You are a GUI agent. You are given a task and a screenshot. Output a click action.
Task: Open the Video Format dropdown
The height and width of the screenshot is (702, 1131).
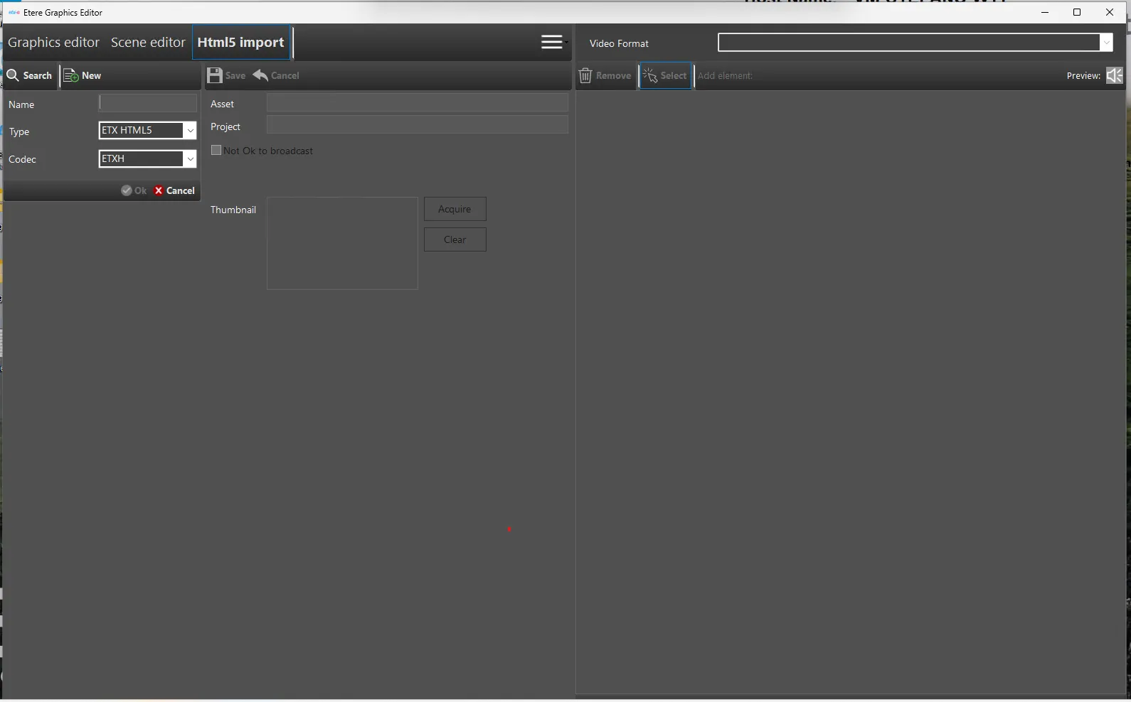[x=1105, y=43]
